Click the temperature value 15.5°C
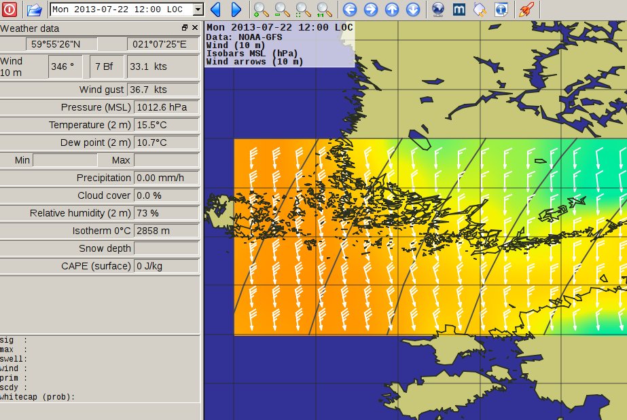This screenshot has height=420, width=627. point(166,125)
